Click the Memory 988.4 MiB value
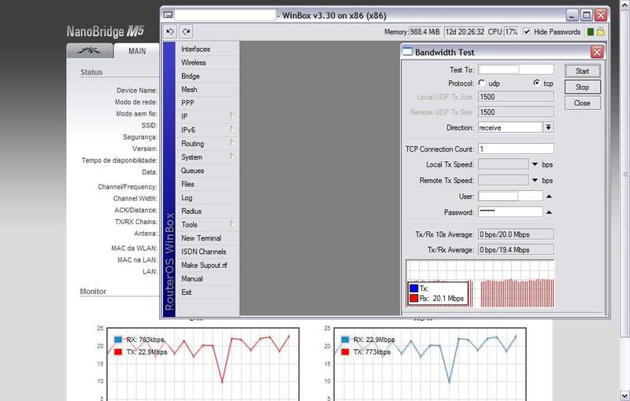 424,31
